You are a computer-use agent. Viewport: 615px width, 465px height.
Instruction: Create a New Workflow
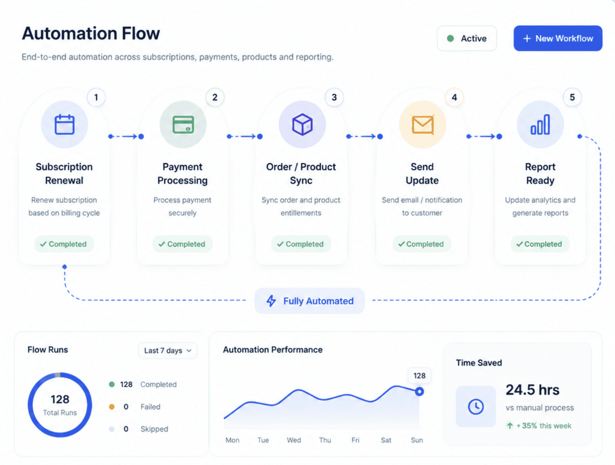tap(558, 38)
